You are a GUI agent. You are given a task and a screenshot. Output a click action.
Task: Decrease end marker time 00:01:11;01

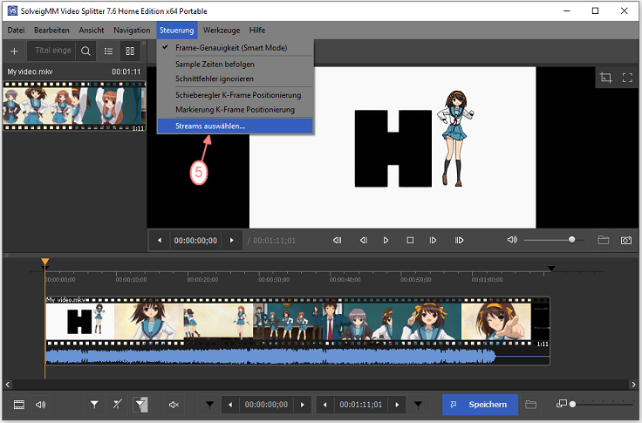[x=324, y=405]
